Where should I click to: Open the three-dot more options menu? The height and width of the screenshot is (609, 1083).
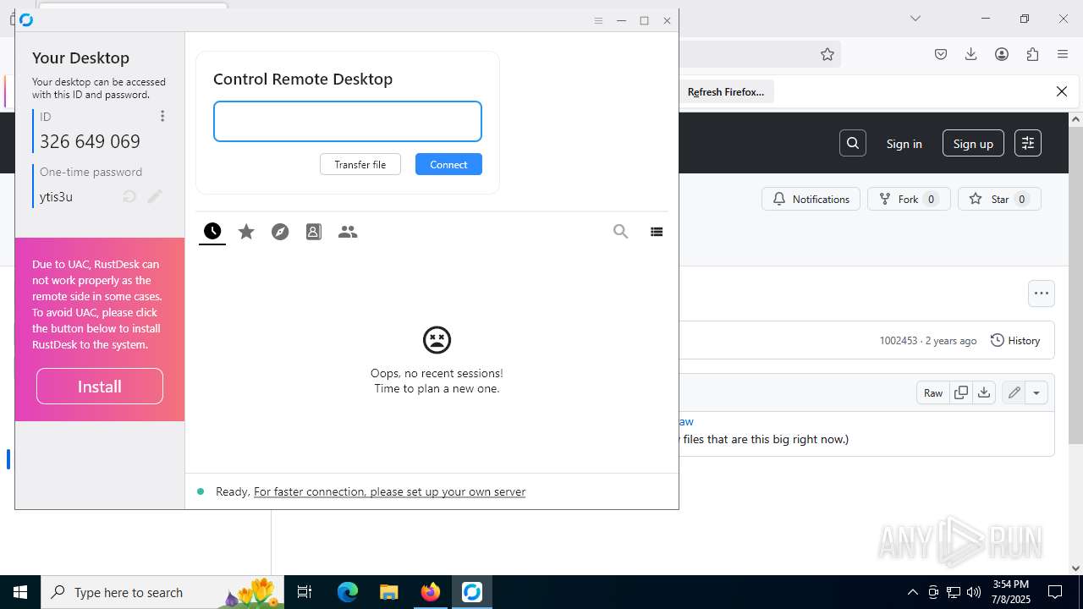[x=1042, y=294]
